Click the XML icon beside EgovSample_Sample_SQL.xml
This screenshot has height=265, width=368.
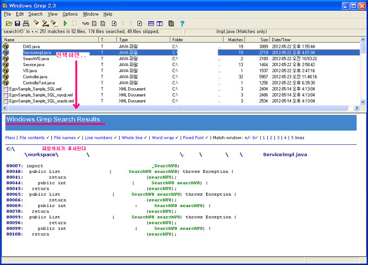(x=5, y=89)
